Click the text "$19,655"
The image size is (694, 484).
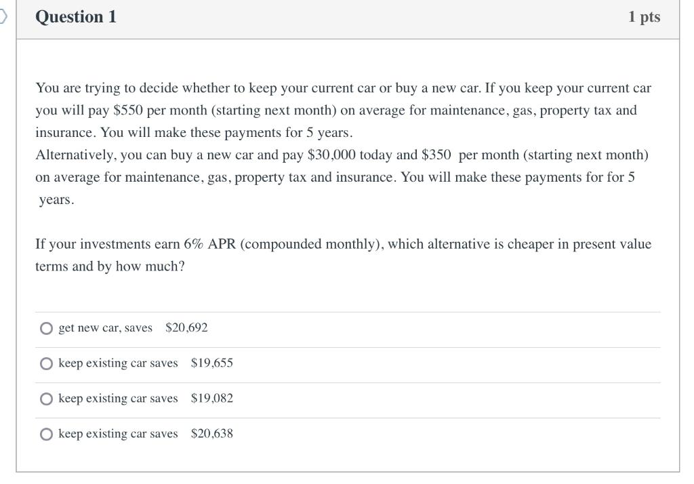tap(211, 363)
